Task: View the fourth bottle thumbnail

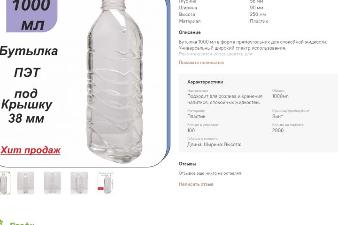Action: 79,183
